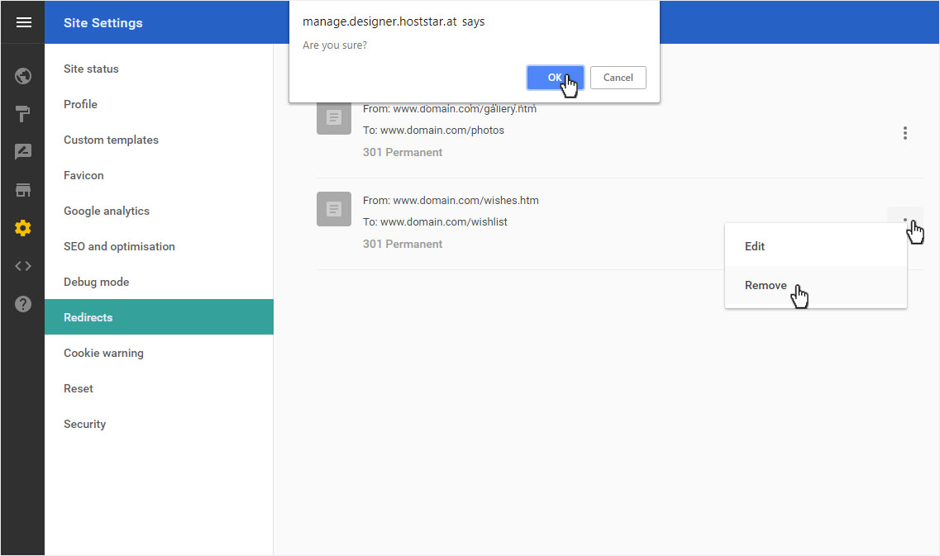Open the globe site icon in sidebar
Viewport: 940px width, 556px height.
pos(23,76)
